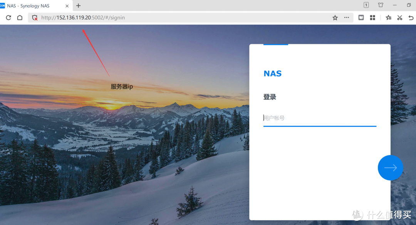Open the tab counter showing 1
The height and width of the screenshot is (225, 416).
[x=366, y=5]
